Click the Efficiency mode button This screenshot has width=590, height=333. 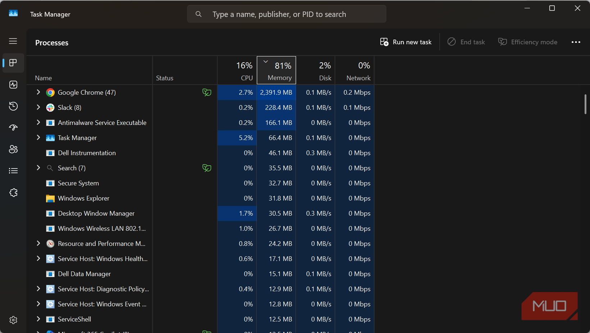click(528, 42)
